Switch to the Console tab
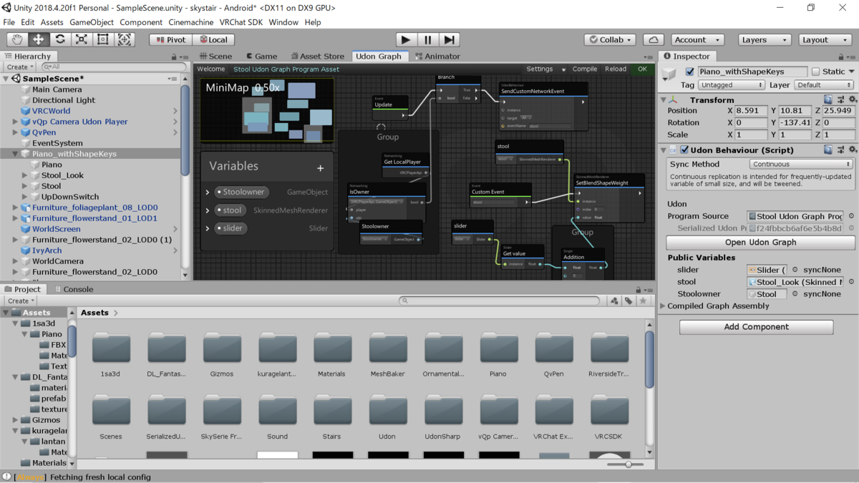Screen dimensions: 859x483 tap(74, 289)
